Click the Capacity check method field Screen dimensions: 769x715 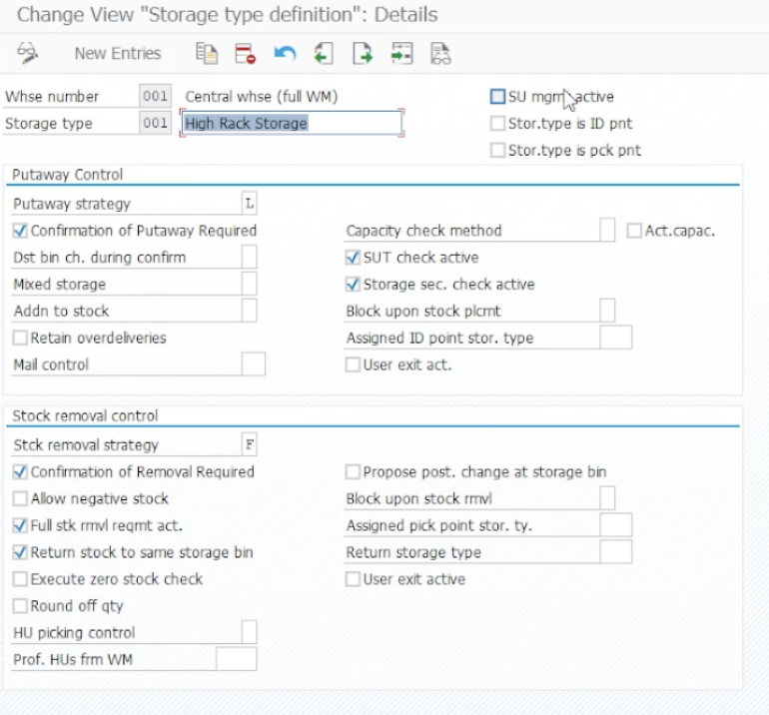click(607, 231)
